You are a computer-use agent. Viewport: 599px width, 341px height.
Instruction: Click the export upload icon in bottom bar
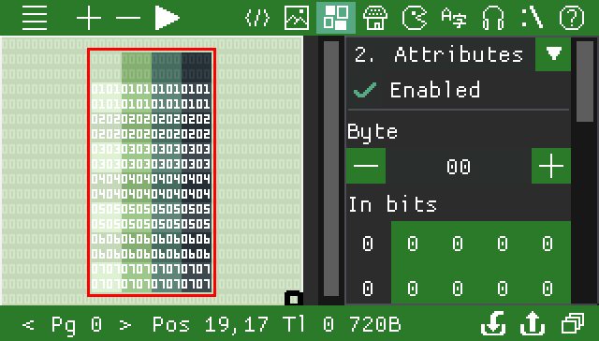pos(533,323)
